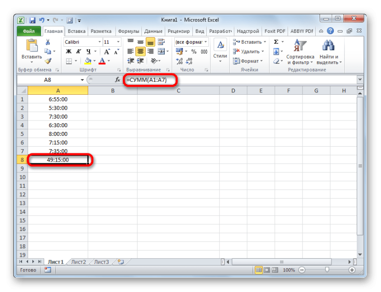Click the Wrap Text icon
The height and width of the screenshot is (292, 381).
(161, 42)
